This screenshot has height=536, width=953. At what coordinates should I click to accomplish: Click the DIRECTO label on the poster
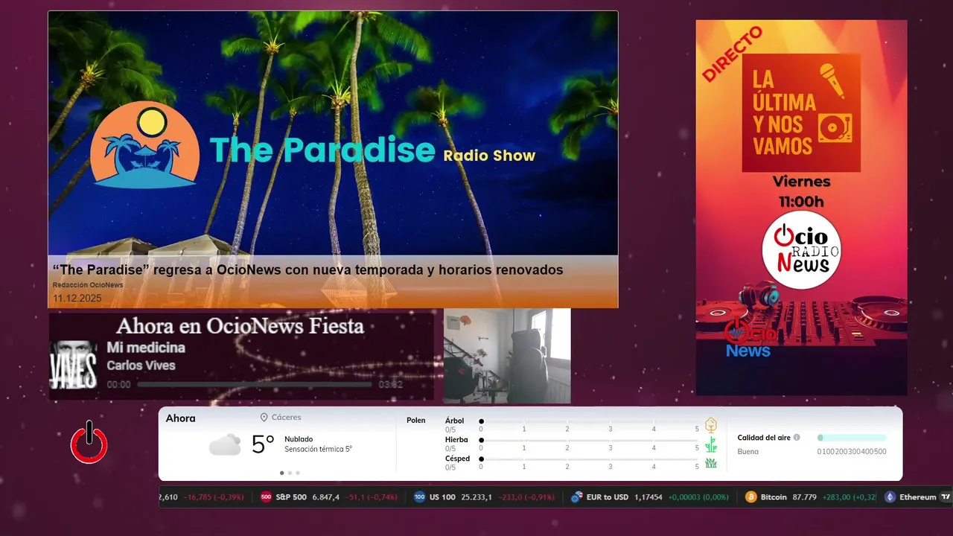[733, 54]
